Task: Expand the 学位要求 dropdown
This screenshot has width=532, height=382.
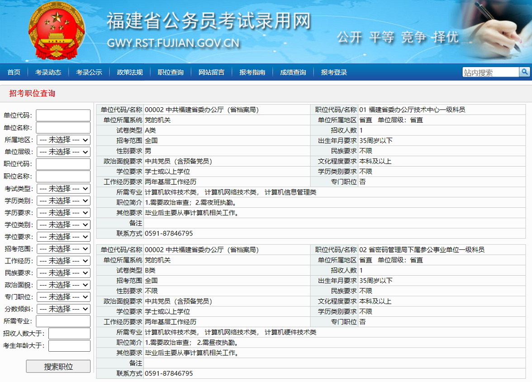Action: pyautogui.click(x=63, y=237)
